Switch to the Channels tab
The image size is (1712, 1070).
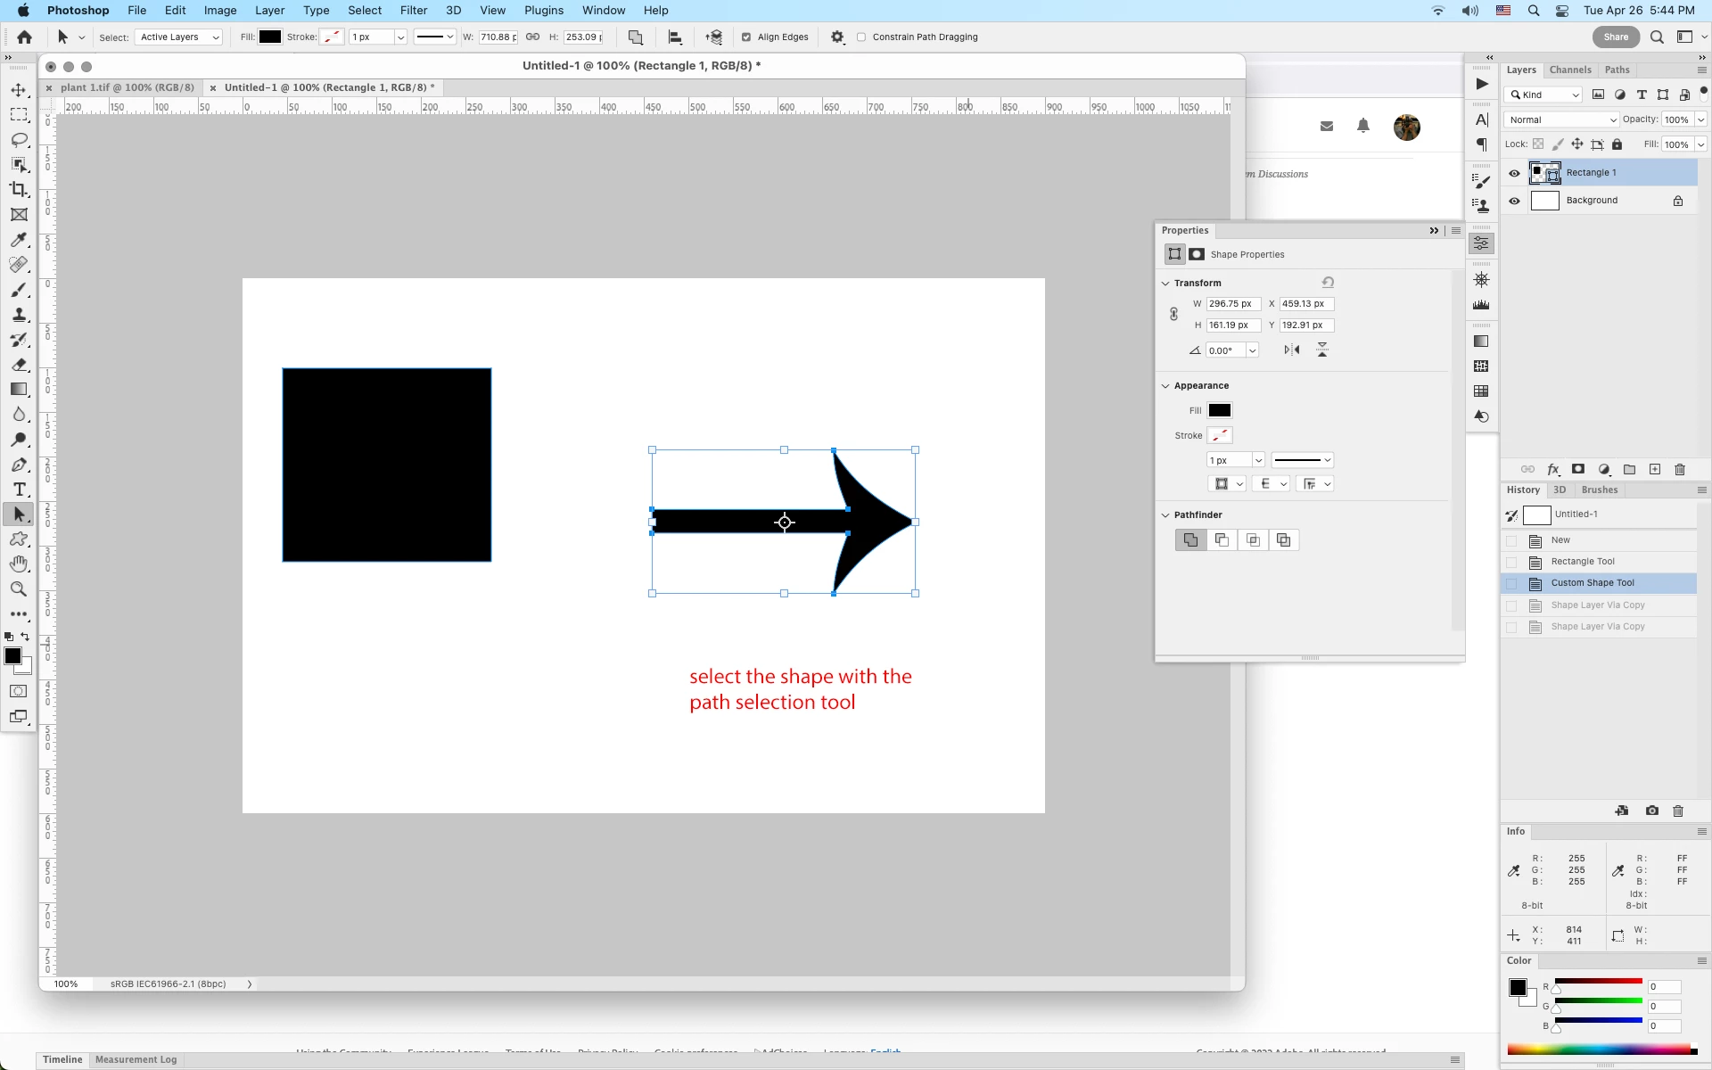point(1569,70)
